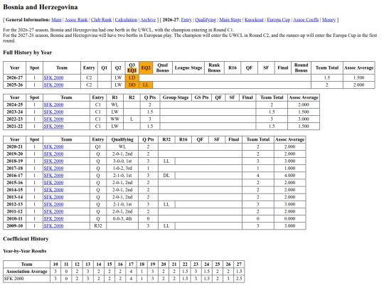Click SFK 2000 in the 2019-20 row
384x288 pixels.
tap(53, 154)
